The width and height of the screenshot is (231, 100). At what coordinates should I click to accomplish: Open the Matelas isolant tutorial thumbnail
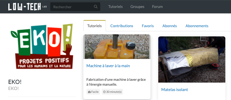pos(192,59)
